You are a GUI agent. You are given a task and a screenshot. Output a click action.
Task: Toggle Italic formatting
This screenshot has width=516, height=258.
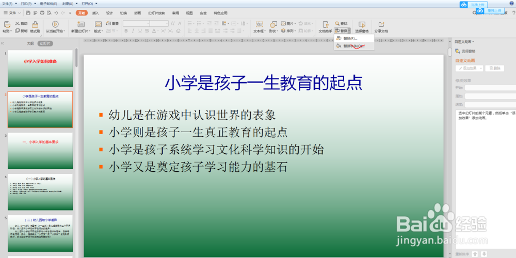coord(133,31)
